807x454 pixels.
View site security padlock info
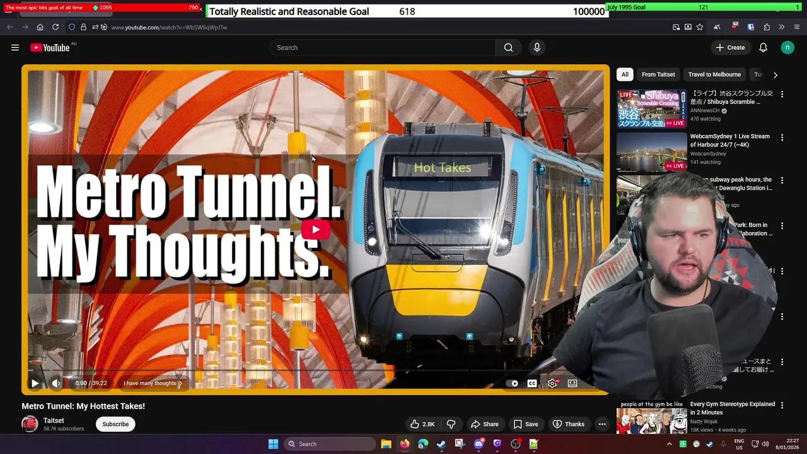(83, 27)
